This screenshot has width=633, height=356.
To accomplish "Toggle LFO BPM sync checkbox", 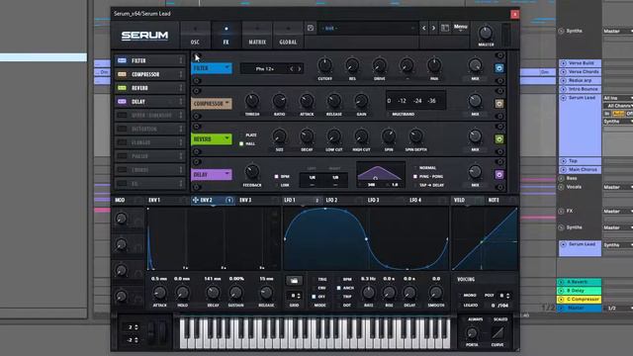I will (338, 279).
